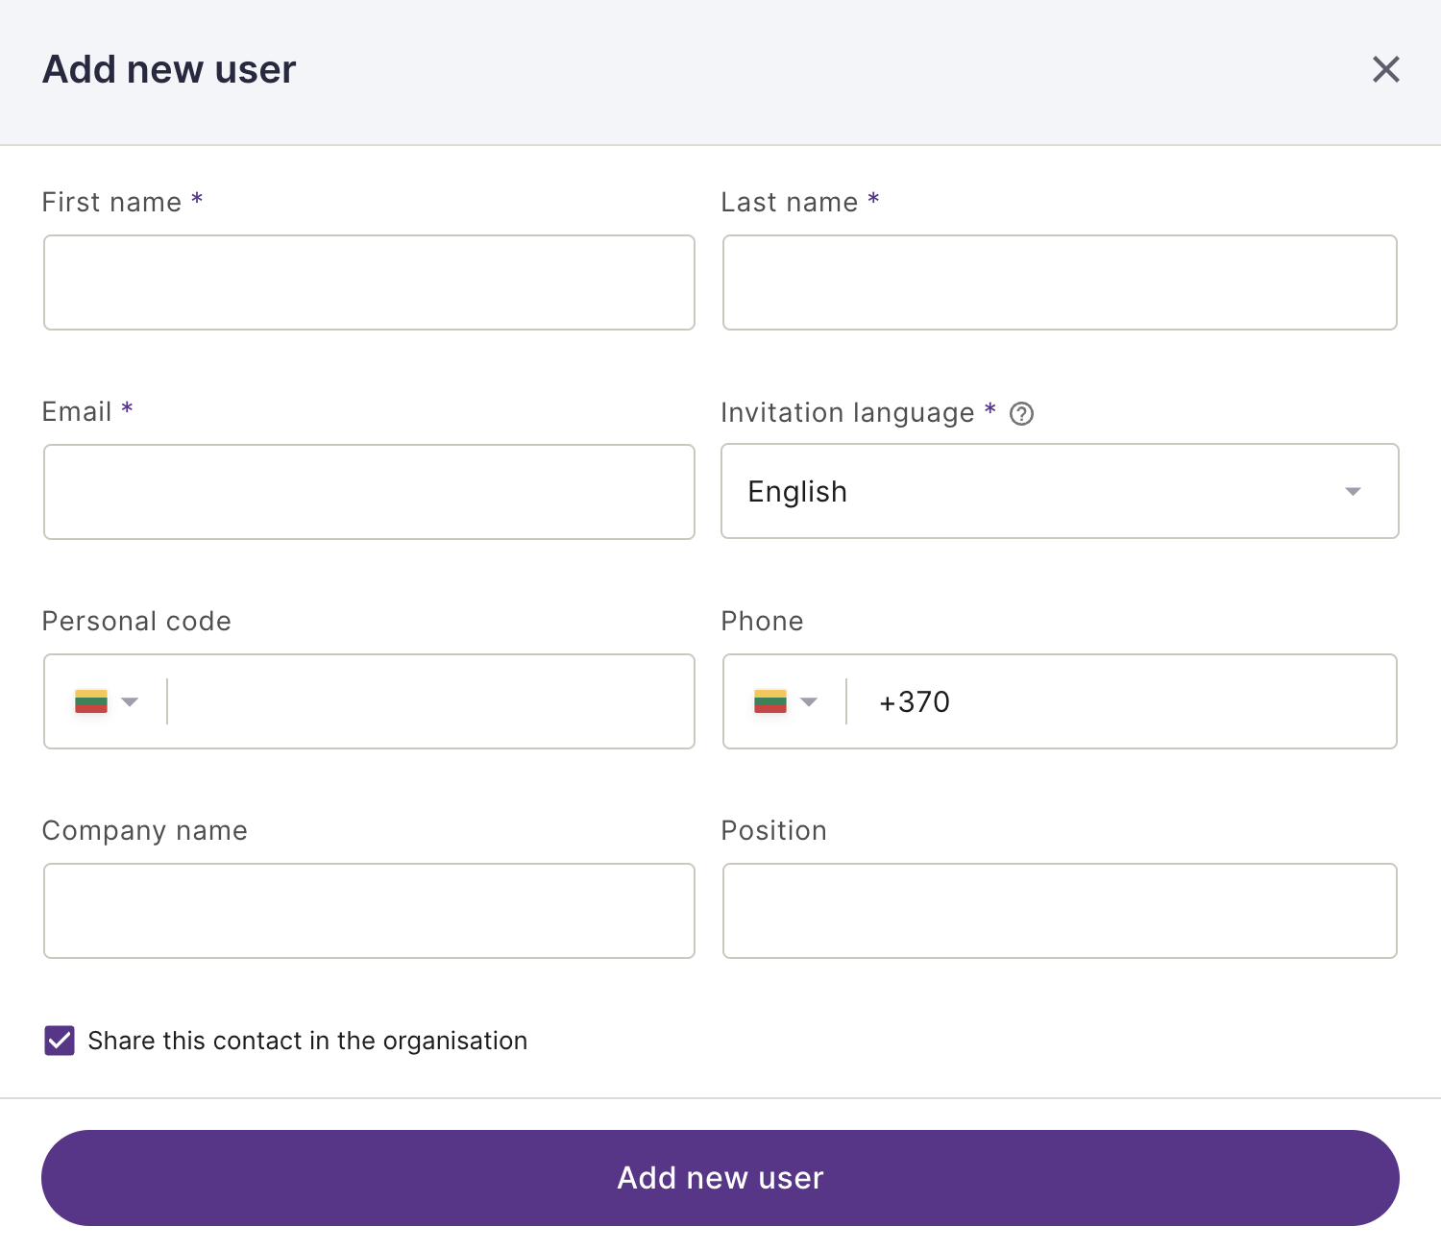Click the Personal code country flag icon
Image resolution: width=1441 pixels, height=1251 pixels.
point(91,701)
